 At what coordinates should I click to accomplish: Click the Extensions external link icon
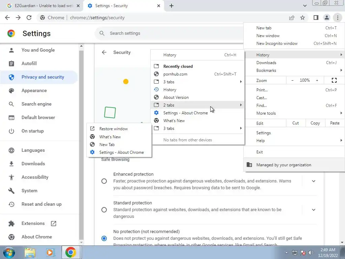pyautogui.click(x=54, y=224)
